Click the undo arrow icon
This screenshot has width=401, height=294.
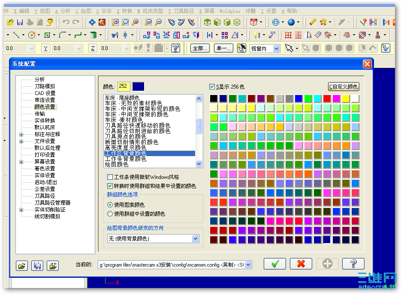coord(66,22)
